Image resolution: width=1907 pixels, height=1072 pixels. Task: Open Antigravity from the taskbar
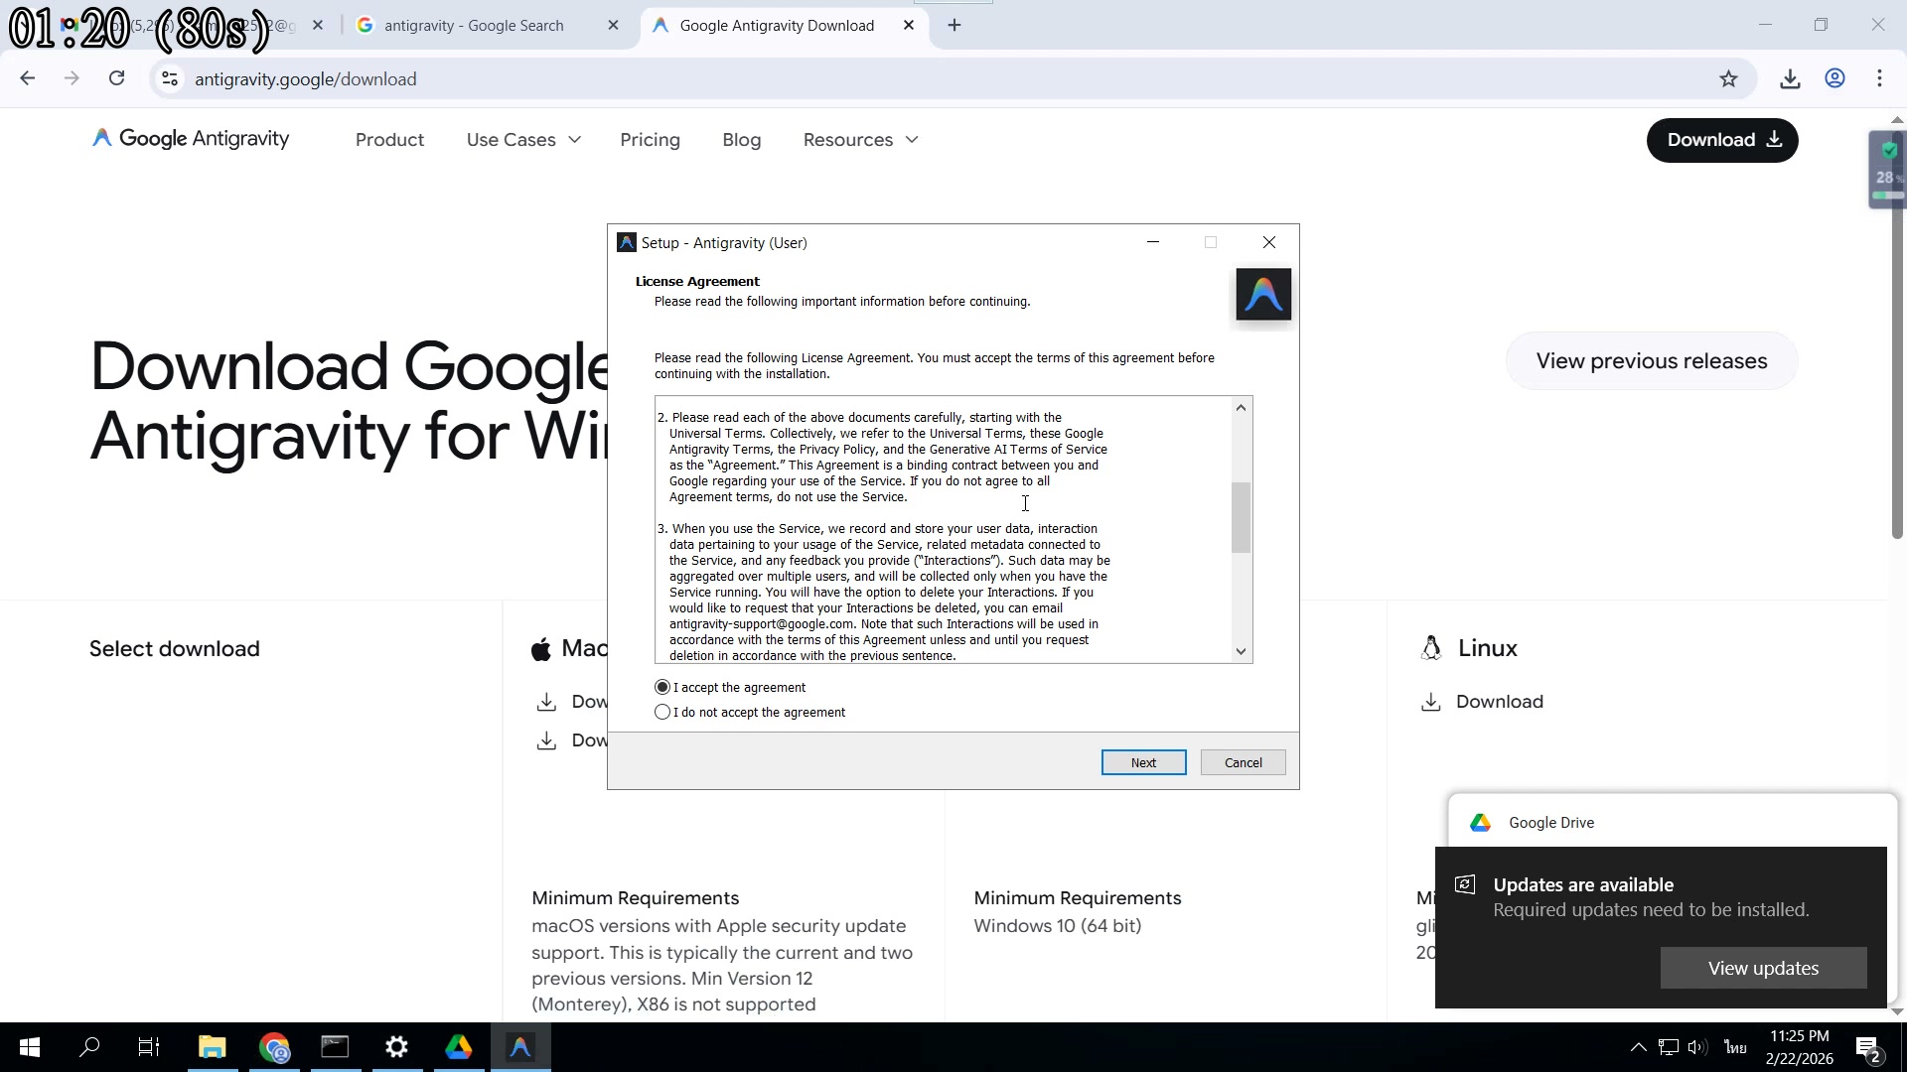[x=519, y=1047]
